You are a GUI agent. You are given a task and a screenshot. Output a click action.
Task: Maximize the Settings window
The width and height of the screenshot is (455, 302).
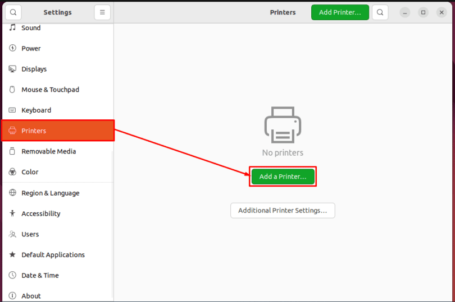423,12
